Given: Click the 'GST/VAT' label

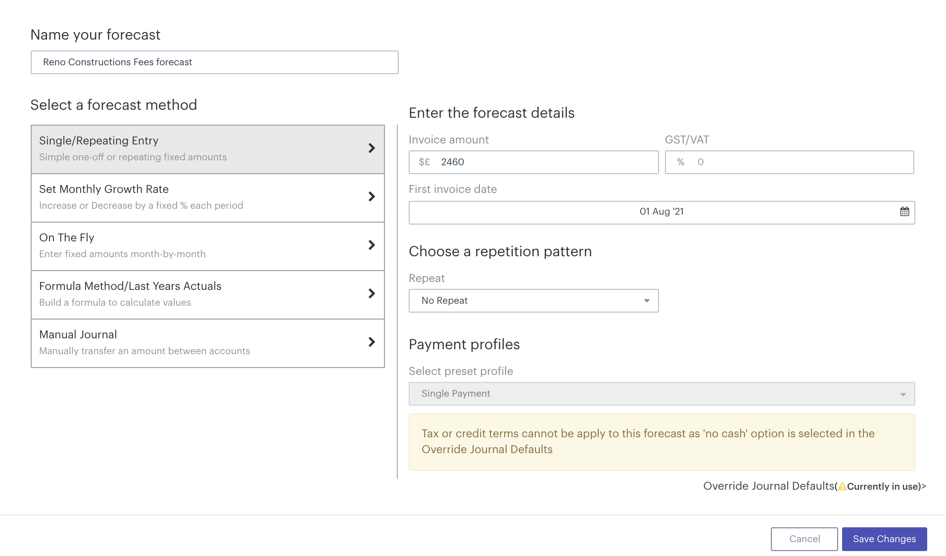Looking at the screenshot, I should [x=687, y=140].
